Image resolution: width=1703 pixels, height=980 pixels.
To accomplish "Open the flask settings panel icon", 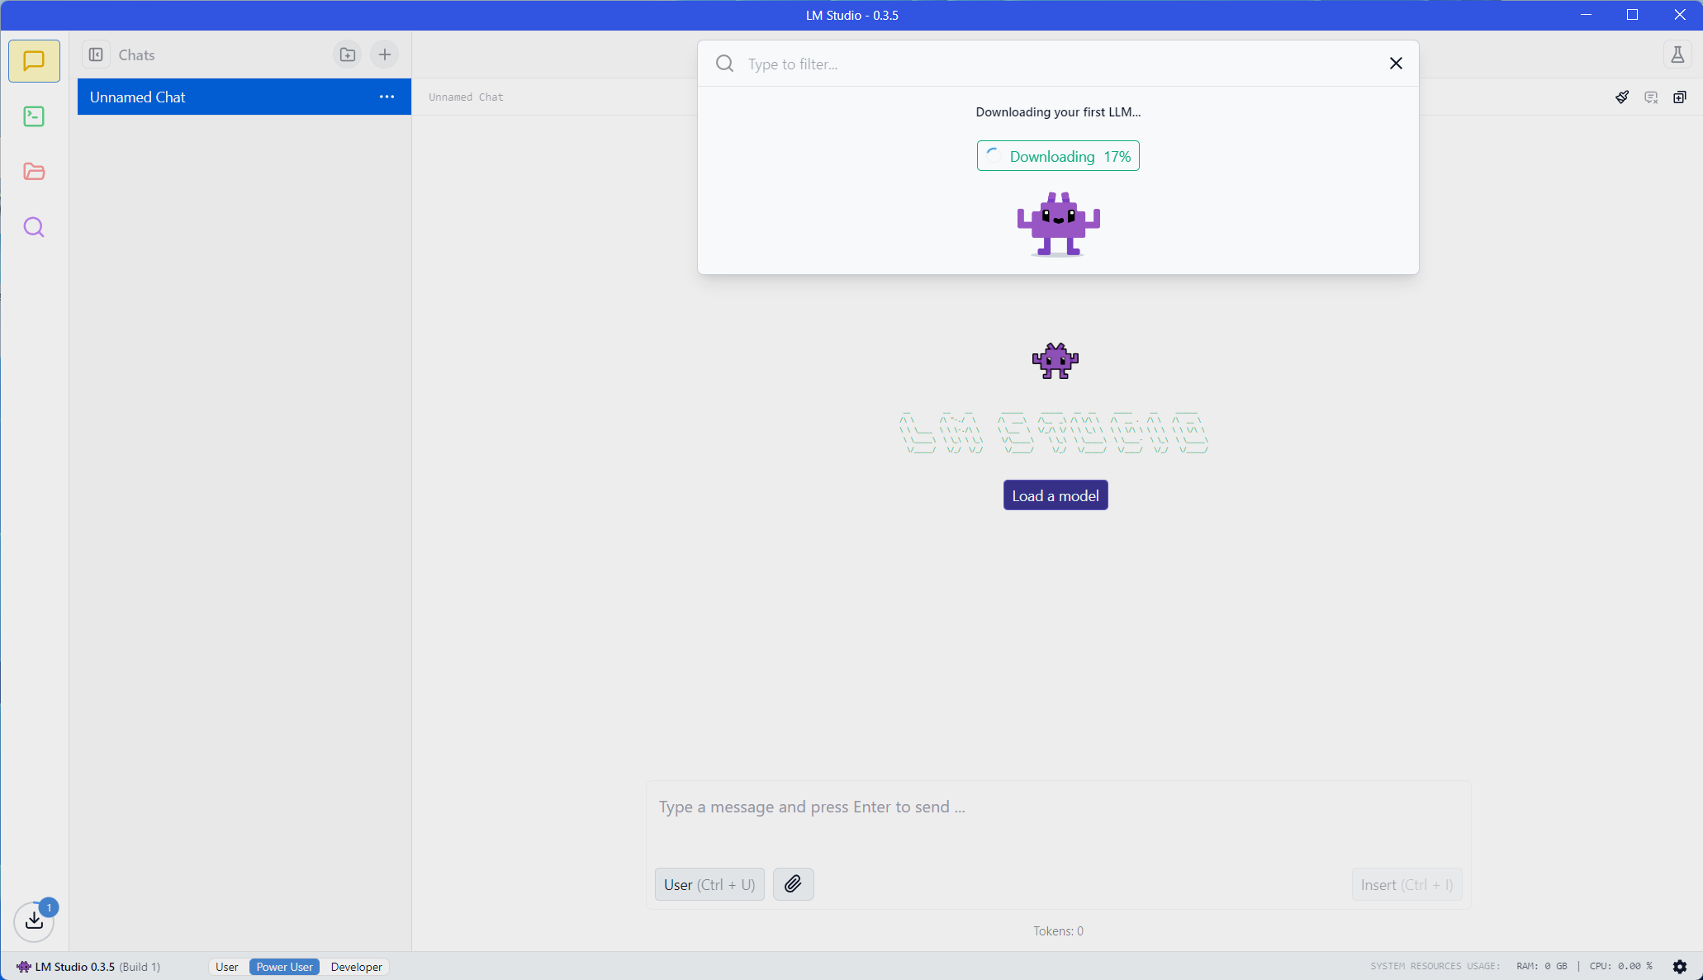I will (x=1677, y=54).
